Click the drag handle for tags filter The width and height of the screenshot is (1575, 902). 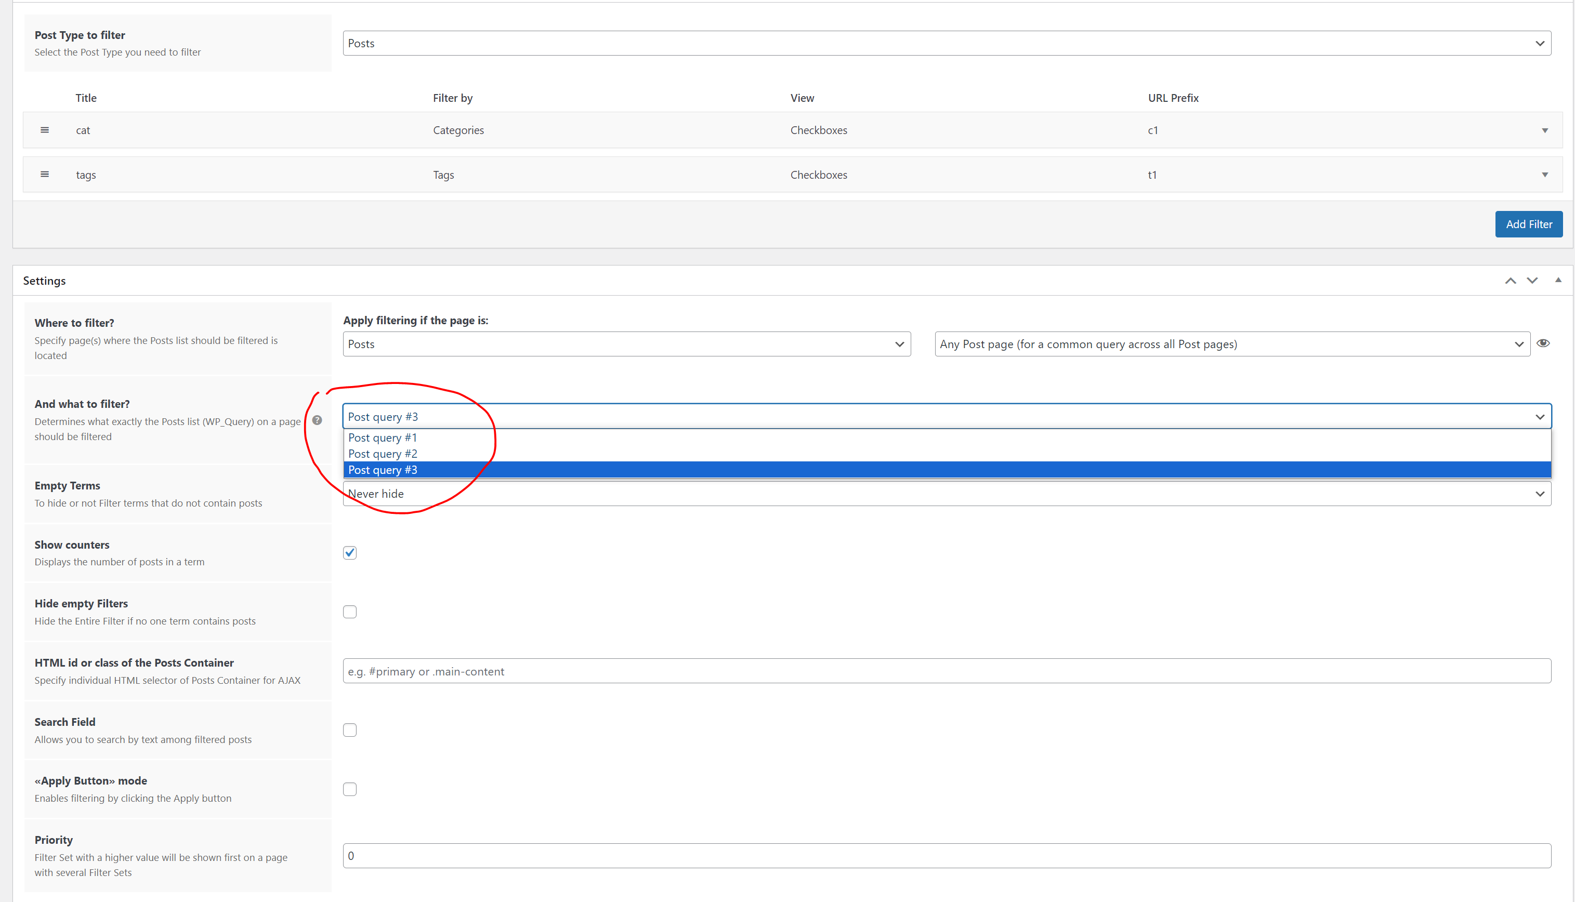point(45,175)
